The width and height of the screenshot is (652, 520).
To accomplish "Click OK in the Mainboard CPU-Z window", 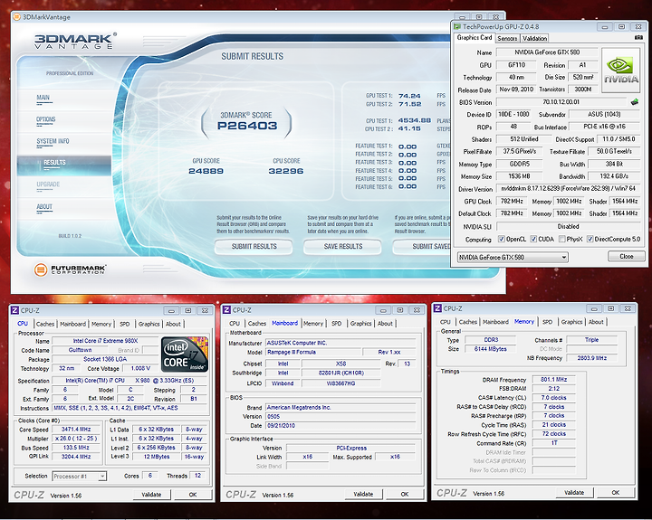I will point(405,495).
